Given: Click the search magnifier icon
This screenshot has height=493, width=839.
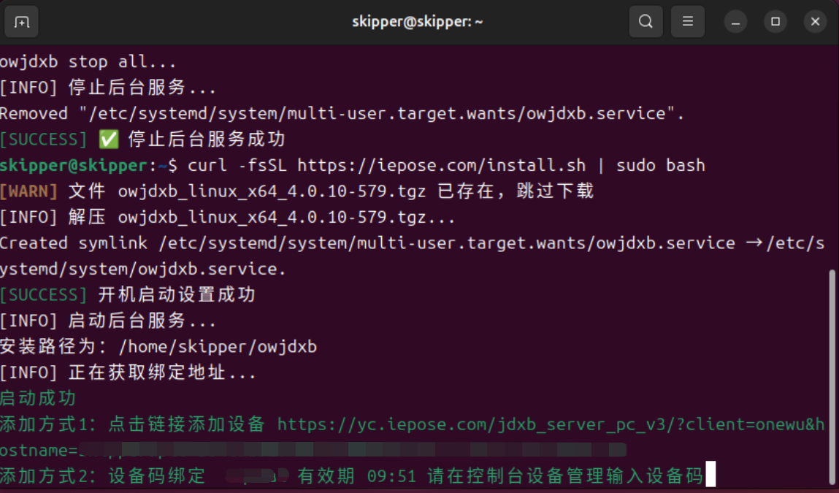Looking at the screenshot, I should tap(645, 22).
